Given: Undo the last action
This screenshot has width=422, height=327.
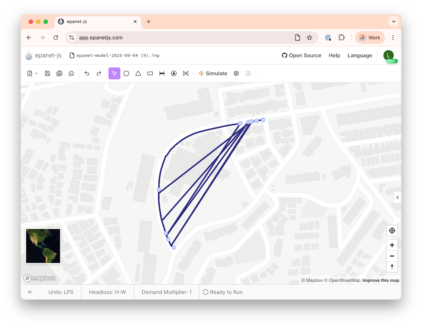Looking at the screenshot, I should pyautogui.click(x=87, y=74).
